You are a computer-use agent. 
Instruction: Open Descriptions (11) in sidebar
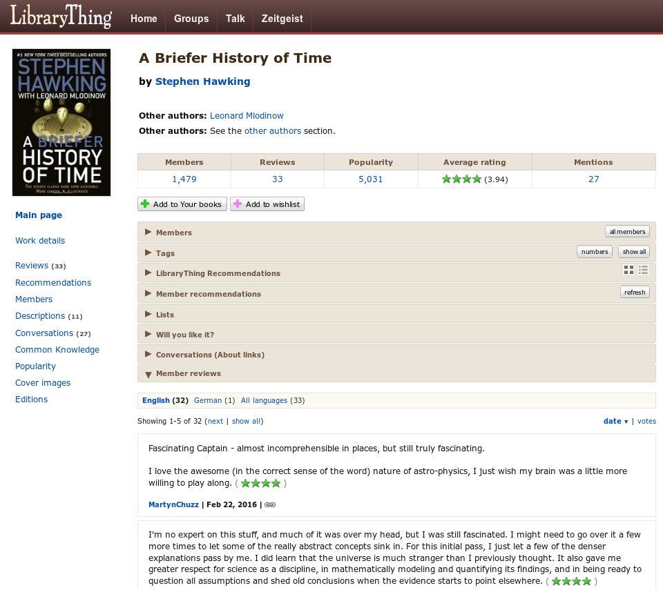pos(48,316)
